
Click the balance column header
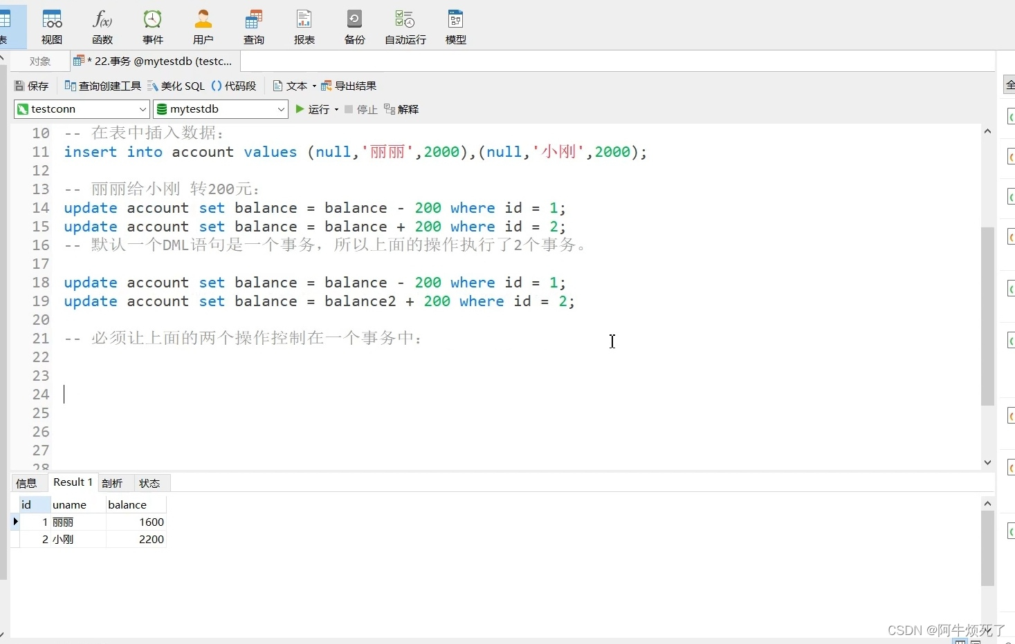pyautogui.click(x=136, y=504)
